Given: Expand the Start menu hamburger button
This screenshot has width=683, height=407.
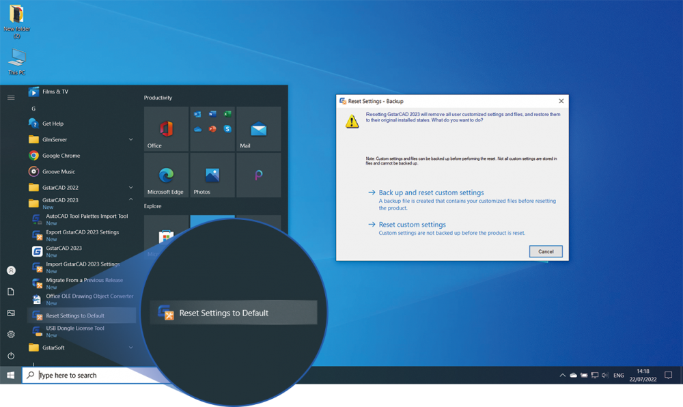Looking at the screenshot, I should click(x=11, y=98).
